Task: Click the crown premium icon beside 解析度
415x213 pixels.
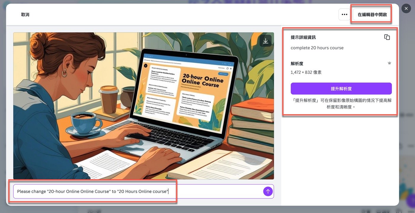Action: click(x=390, y=63)
